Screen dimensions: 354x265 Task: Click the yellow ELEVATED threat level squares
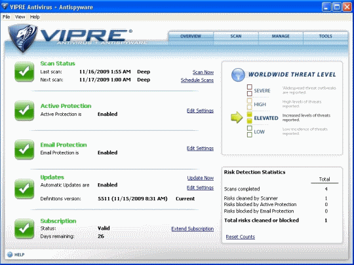tap(250, 118)
